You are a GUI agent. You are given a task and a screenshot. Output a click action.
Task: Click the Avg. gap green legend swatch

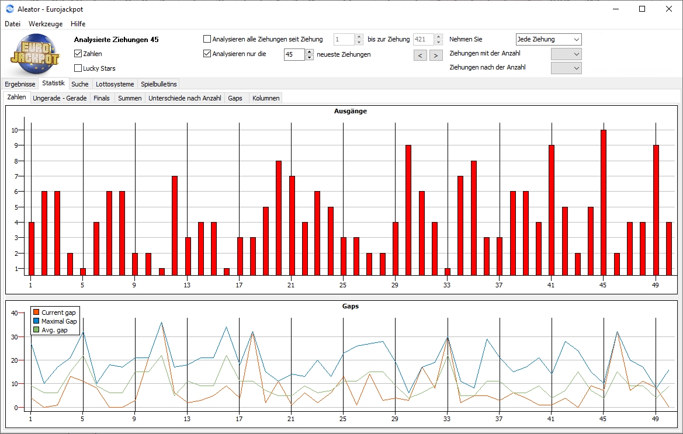pos(36,330)
